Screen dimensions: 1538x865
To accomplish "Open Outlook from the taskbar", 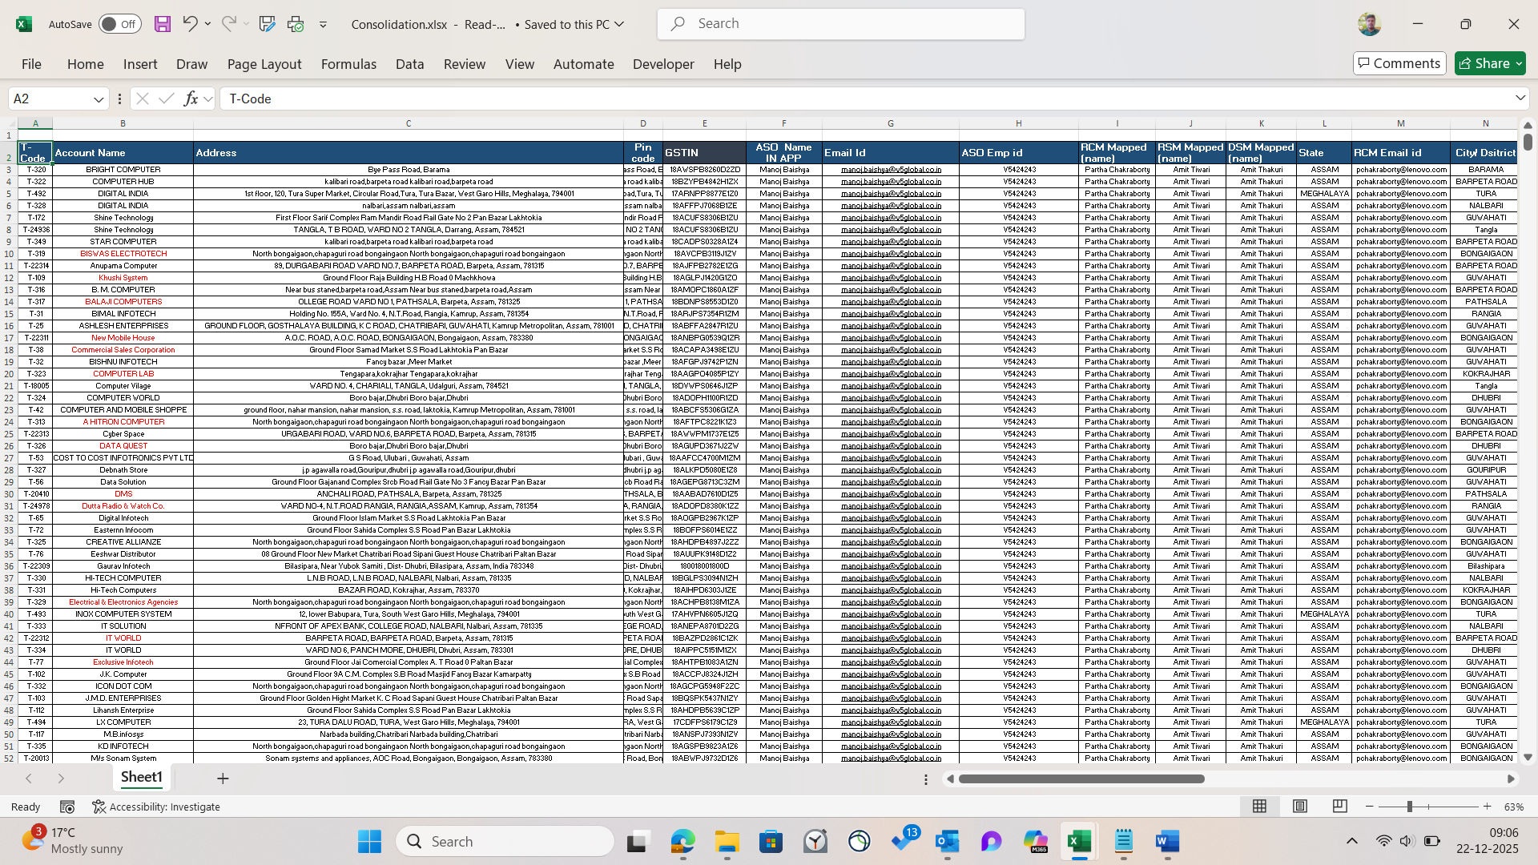I will click(947, 842).
